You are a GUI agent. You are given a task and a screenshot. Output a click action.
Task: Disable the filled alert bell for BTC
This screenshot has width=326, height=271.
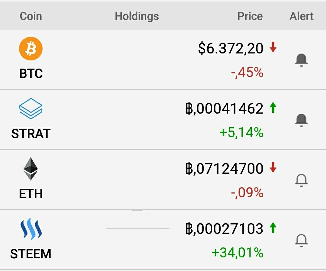tap(301, 60)
